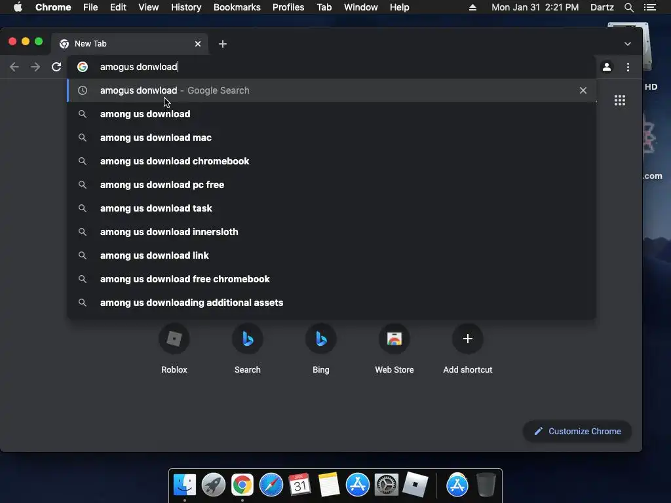Open Notes from the Dock
Screen dimensions: 671x503
[x=329, y=485]
